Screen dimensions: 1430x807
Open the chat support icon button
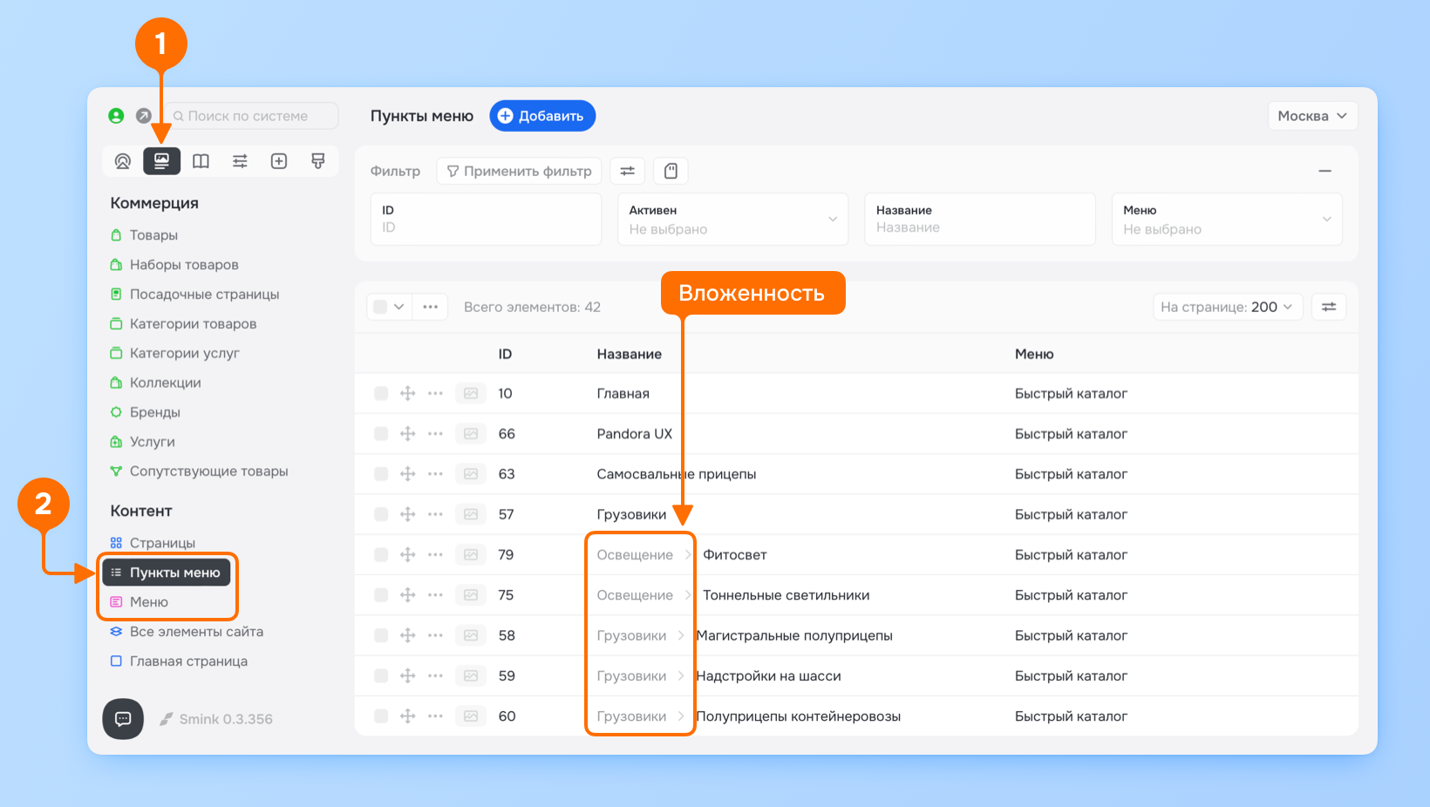[x=123, y=719]
